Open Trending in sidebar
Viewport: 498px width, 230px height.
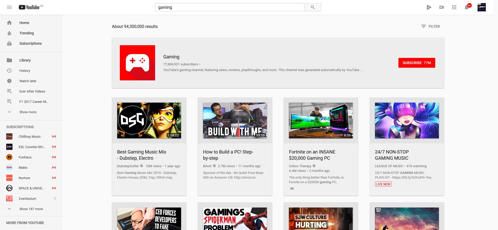pos(31,33)
